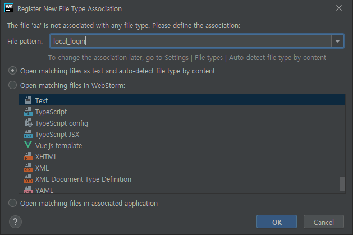
Task: Expand the File pattern dropdown arrow
Action: (x=337, y=41)
